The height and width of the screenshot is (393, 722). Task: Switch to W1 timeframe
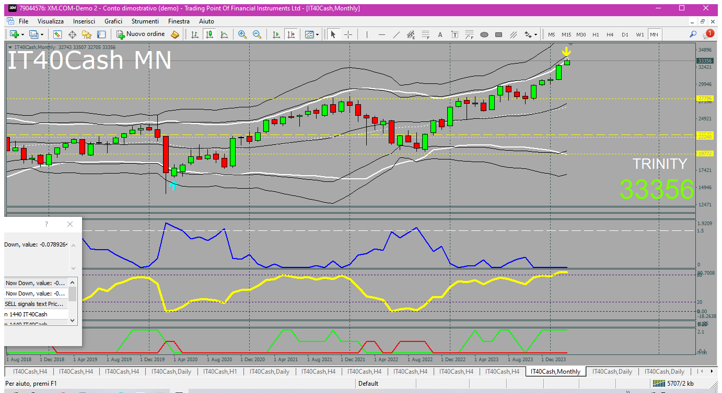coord(640,34)
